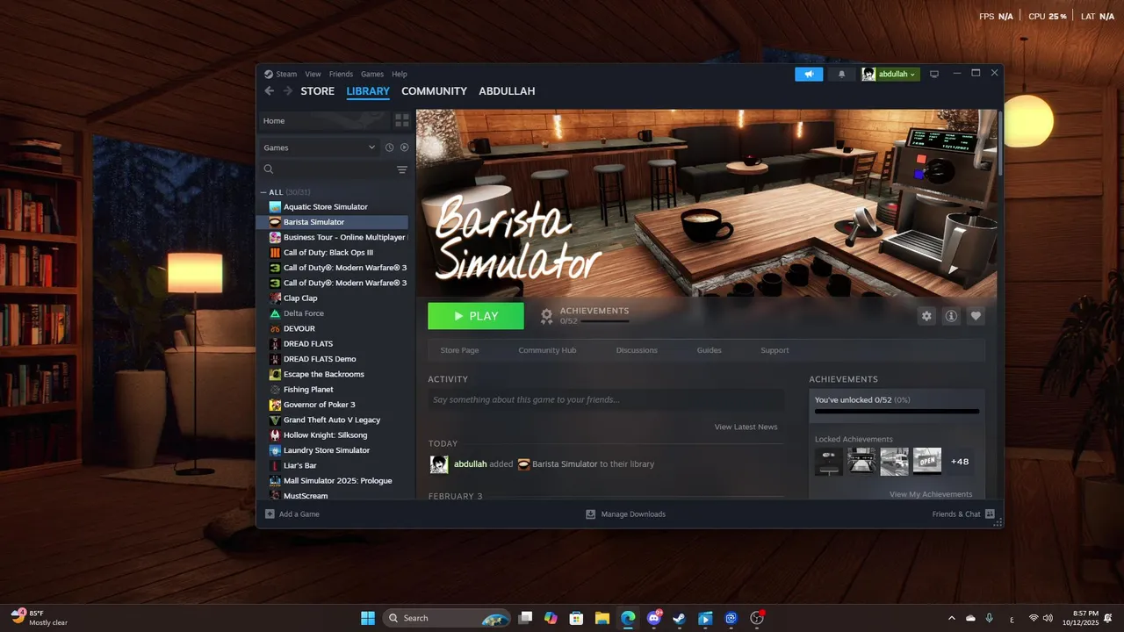This screenshot has height=632, width=1124.
Task: Open the Support tab
Action: pos(775,350)
